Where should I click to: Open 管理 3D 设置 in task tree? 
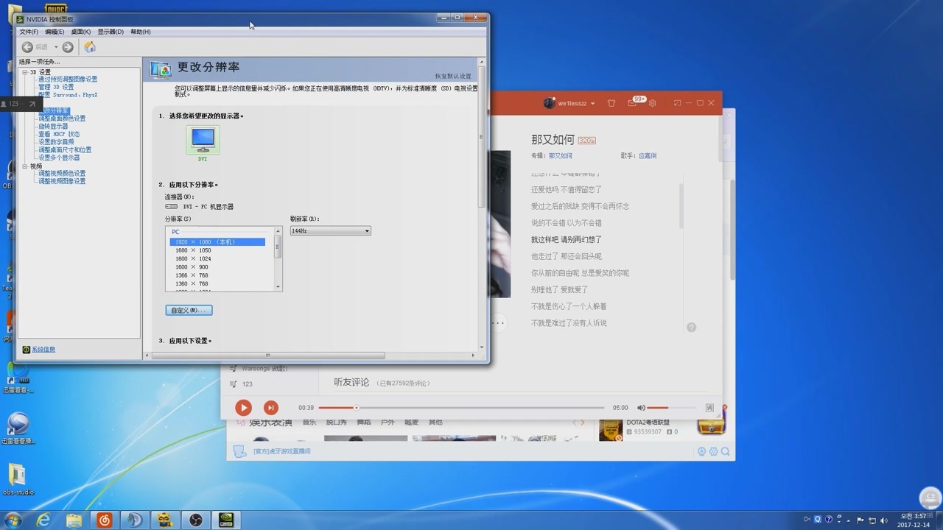(x=56, y=87)
